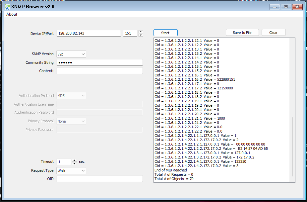Click the Context input field
Image resolution: width=307 pixels, height=202 pixels.
coord(99,70)
